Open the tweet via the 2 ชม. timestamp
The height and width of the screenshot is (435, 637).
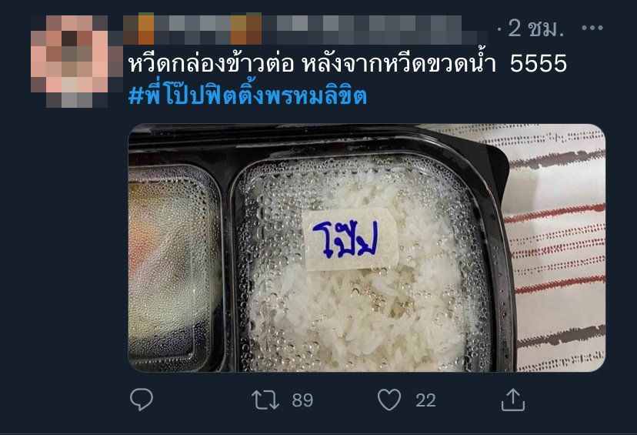point(536,28)
